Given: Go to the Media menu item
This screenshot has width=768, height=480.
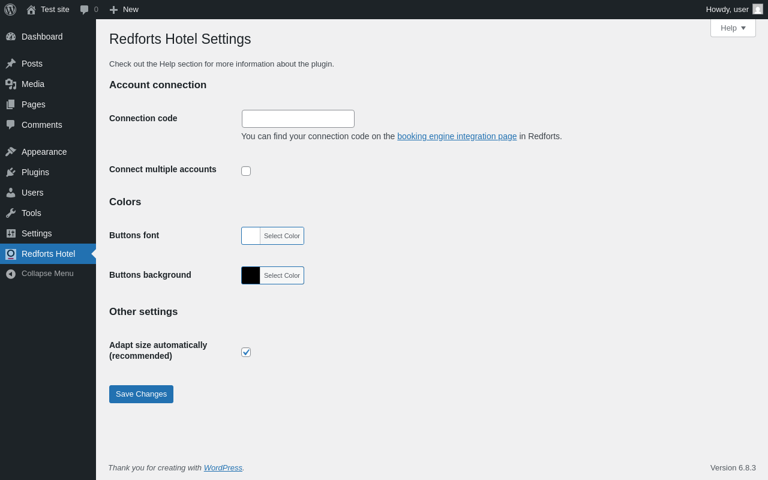Looking at the screenshot, I should [33, 84].
